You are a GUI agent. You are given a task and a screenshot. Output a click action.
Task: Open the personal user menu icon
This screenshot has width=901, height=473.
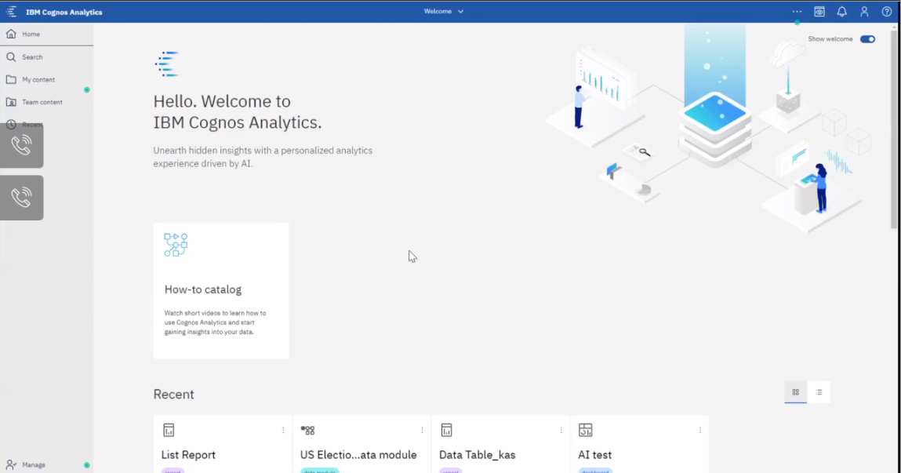864,12
